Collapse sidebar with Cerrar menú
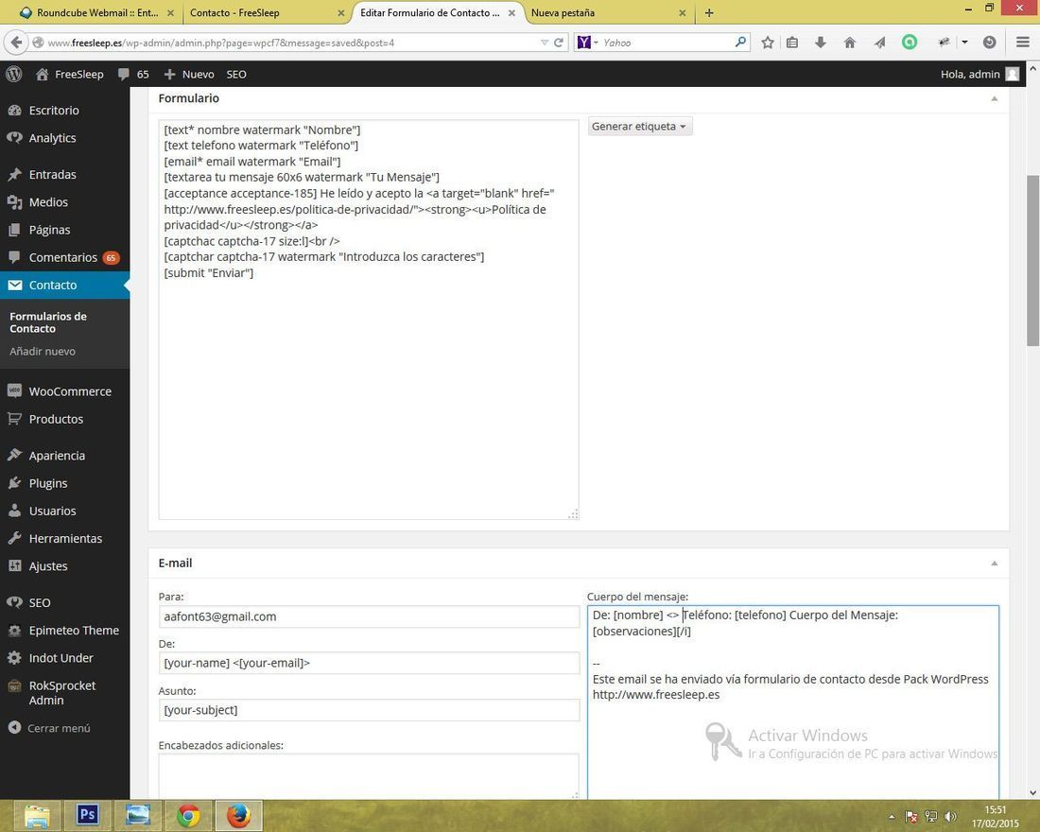This screenshot has width=1040, height=832. (50, 728)
